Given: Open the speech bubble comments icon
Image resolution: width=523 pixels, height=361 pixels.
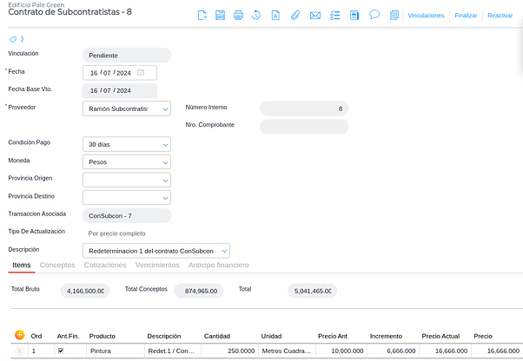Looking at the screenshot, I should (374, 15).
